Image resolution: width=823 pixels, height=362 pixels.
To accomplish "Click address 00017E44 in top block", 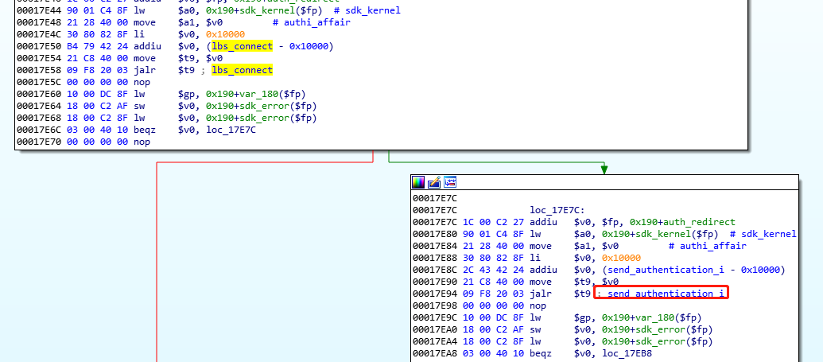I will click(x=40, y=10).
